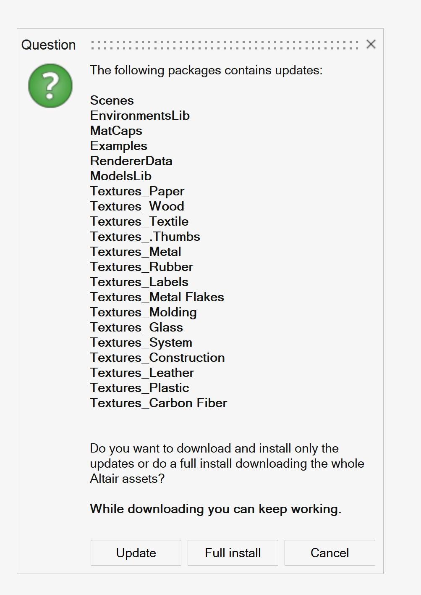This screenshot has height=595, width=421.
Task: Select the Textures_Wood package entry
Action: [x=137, y=206]
